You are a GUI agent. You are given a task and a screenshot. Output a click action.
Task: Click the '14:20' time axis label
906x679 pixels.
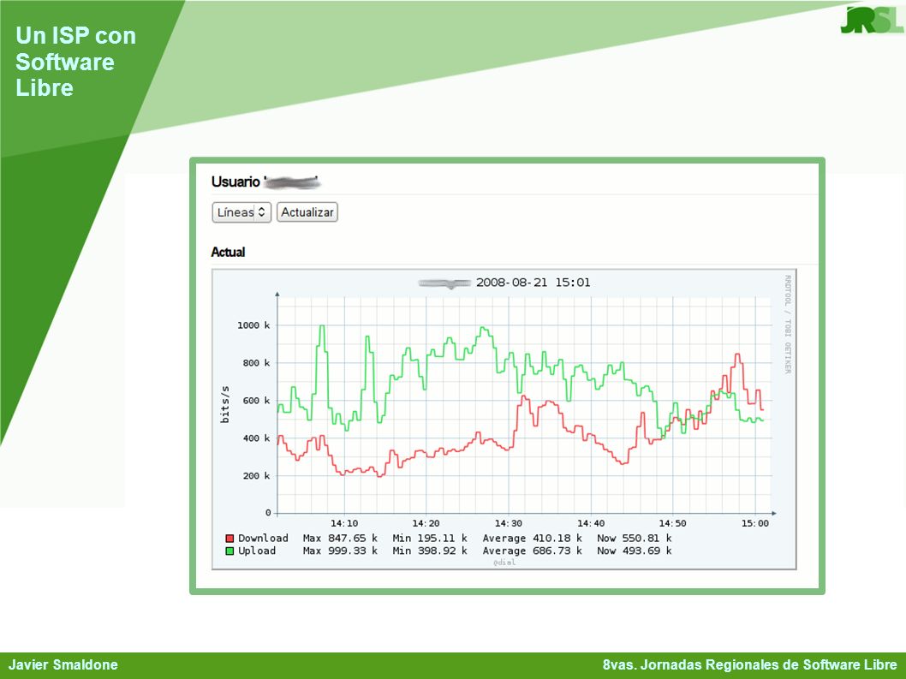tap(426, 523)
